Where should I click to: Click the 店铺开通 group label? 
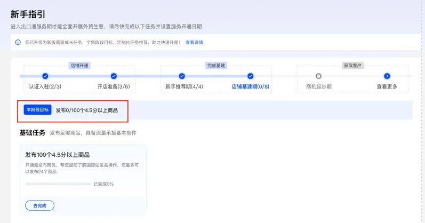79,66
